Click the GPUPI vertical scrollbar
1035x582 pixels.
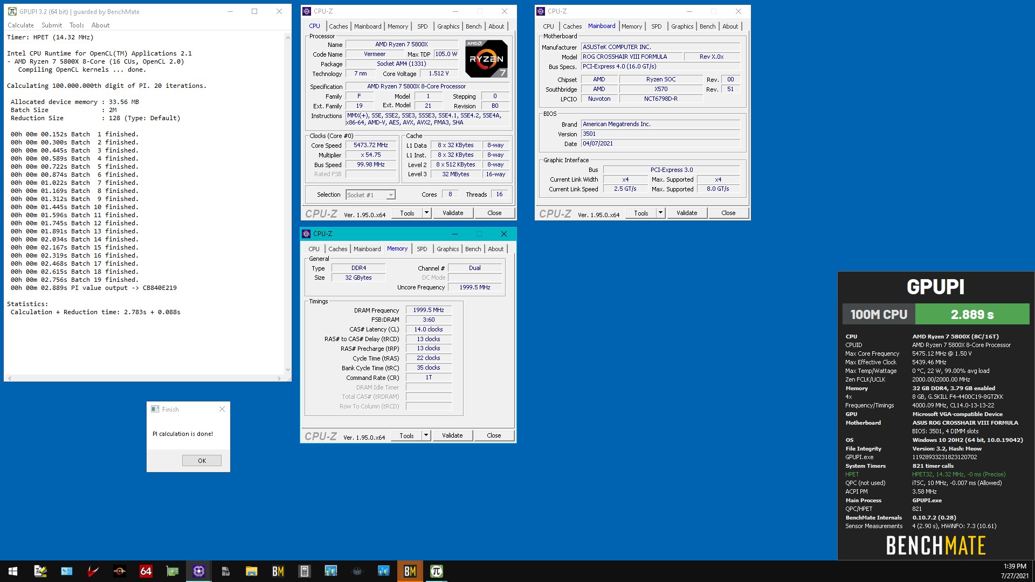click(x=288, y=203)
